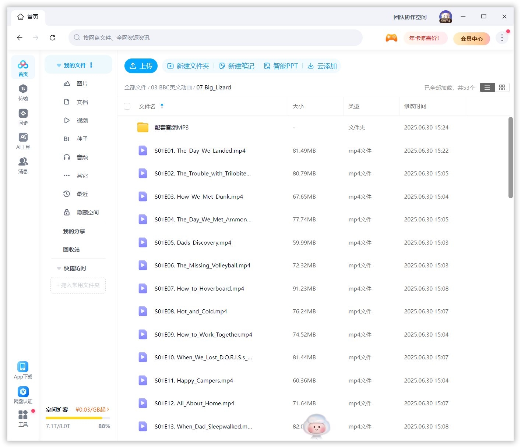Tick the select-all checkbox in header
Viewport: 521px width, 448px height.
coord(127,106)
